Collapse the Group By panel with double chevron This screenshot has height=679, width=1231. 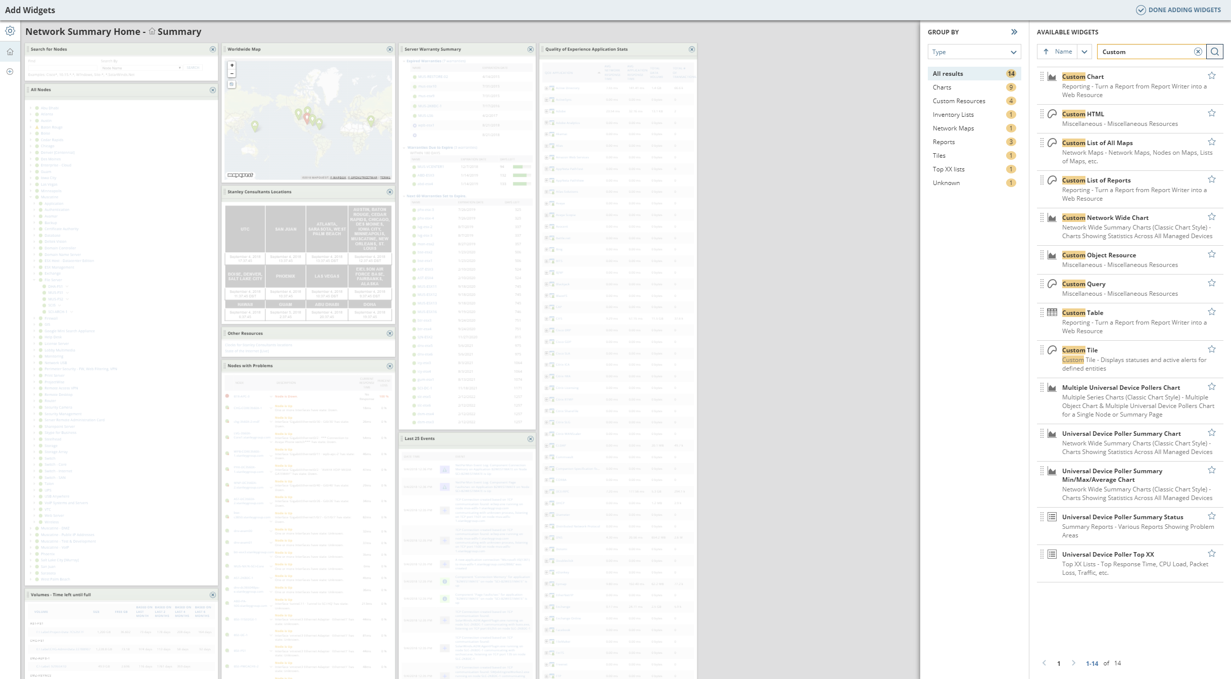click(1014, 32)
